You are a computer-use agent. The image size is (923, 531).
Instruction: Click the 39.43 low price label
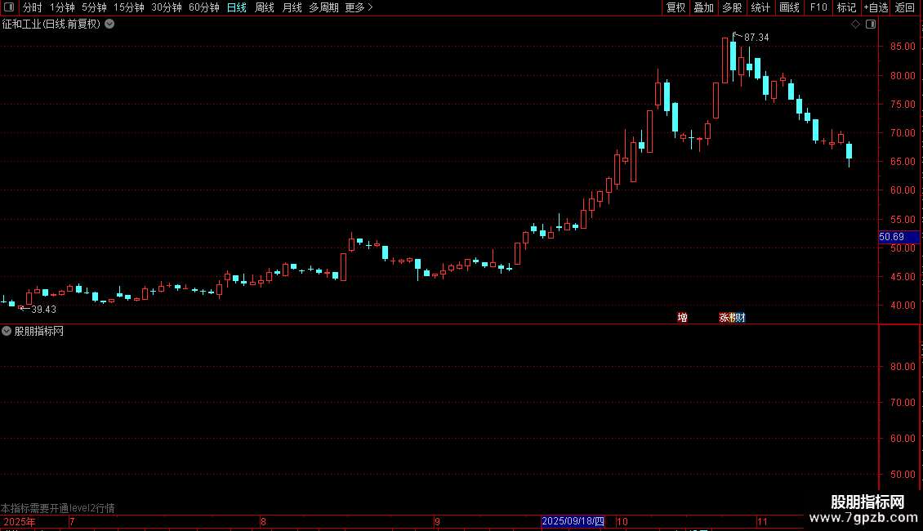click(x=43, y=309)
